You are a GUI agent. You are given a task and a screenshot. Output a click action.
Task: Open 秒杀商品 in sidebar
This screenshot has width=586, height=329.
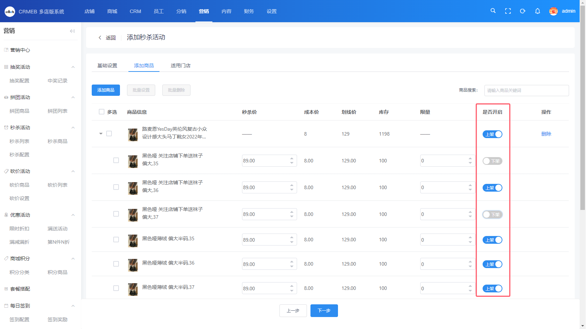58,141
